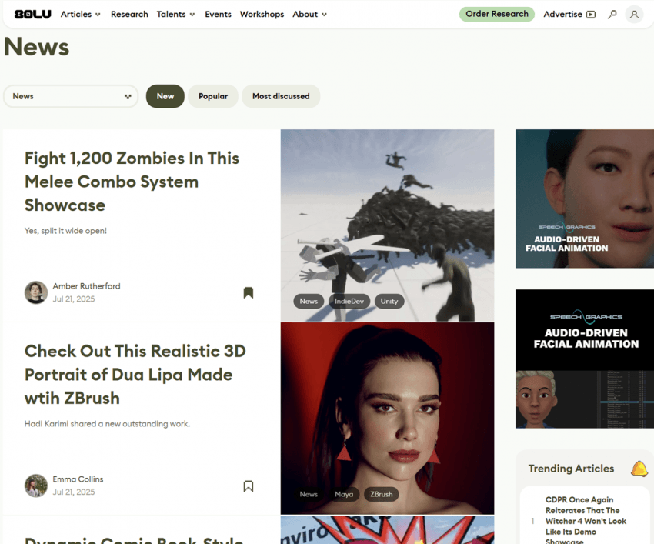Open the Research page
Screen dimensions: 654x544
(129, 14)
